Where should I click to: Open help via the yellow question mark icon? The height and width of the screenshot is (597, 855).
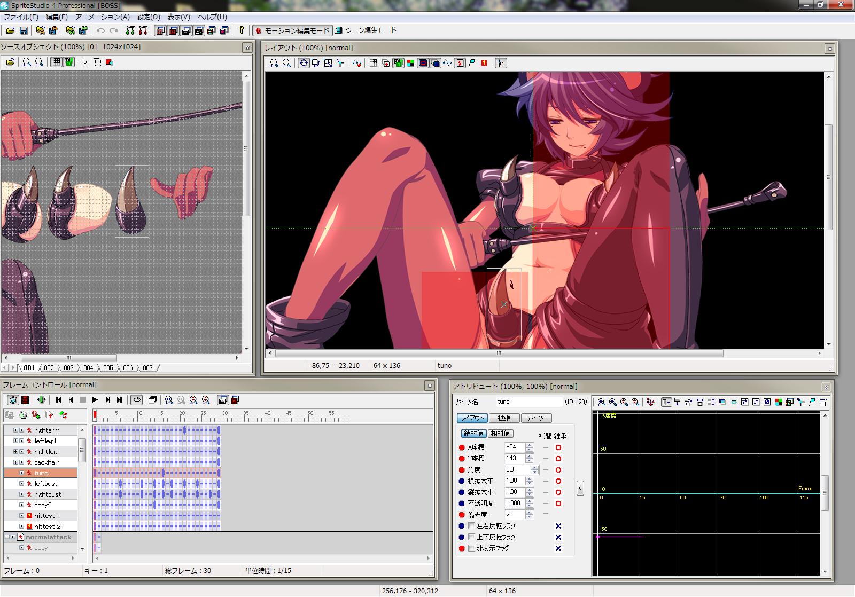point(242,30)
